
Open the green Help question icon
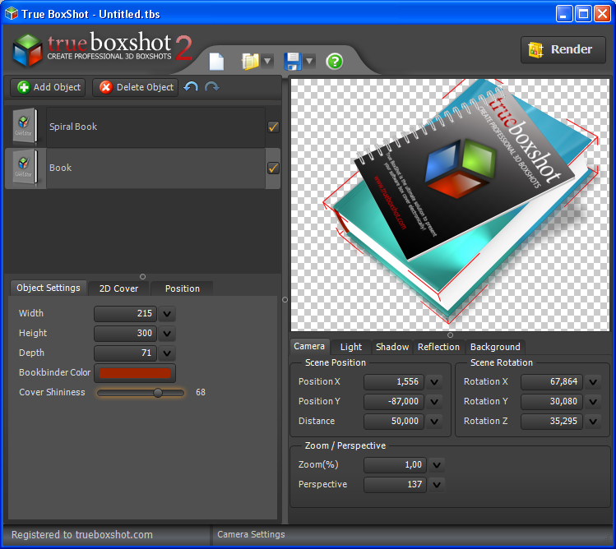(x=334, y=62)
